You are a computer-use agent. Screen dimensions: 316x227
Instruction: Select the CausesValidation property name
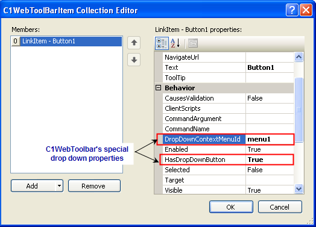click(189, 98)
